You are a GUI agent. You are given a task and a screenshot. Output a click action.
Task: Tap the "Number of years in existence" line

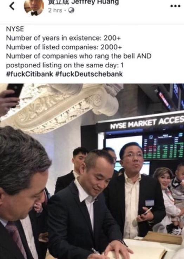63,38
